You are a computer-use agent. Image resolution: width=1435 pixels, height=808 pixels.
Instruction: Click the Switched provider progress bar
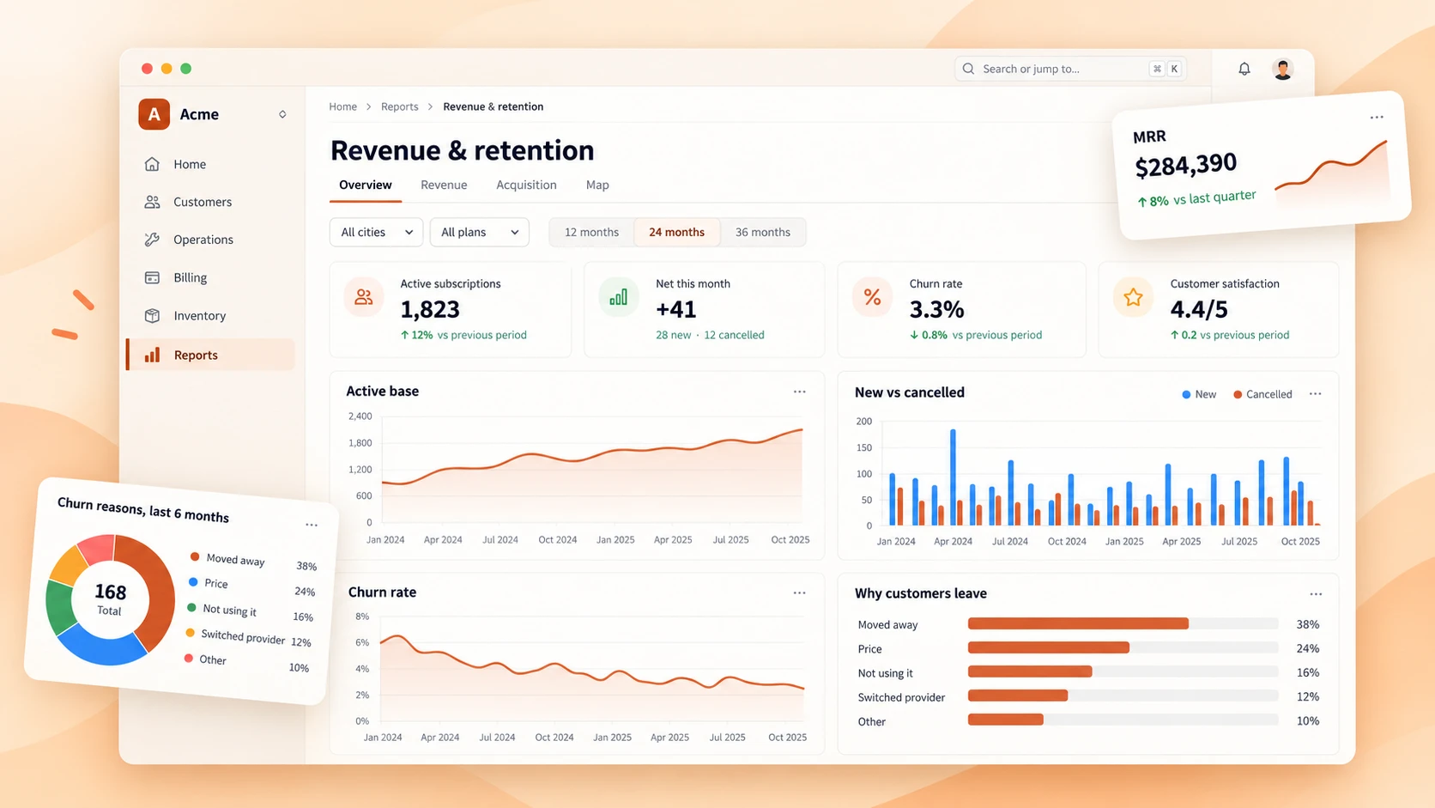click(1123, 696)
